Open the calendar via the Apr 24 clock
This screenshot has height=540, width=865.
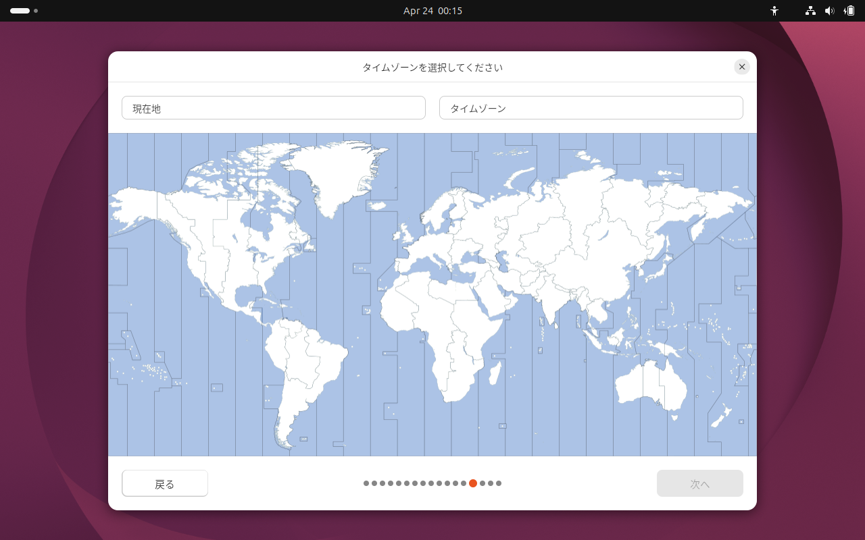tap(432, 11)
